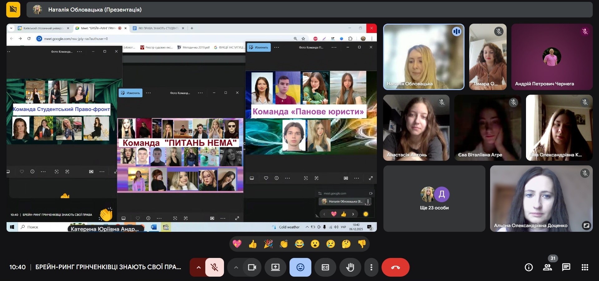Viewport: 599px width, 281px height.
Task: Click Альона Олександрівна Доценко video tile
Action: tap(541, 199)
